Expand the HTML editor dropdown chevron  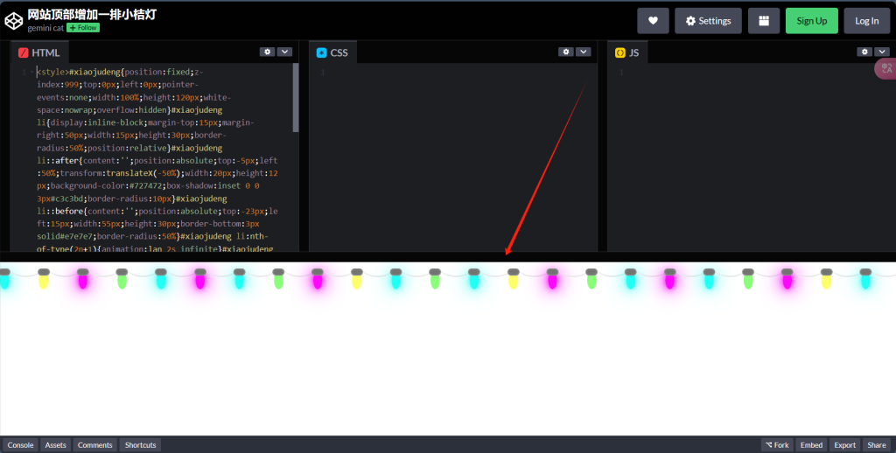(x=284, y=52)
